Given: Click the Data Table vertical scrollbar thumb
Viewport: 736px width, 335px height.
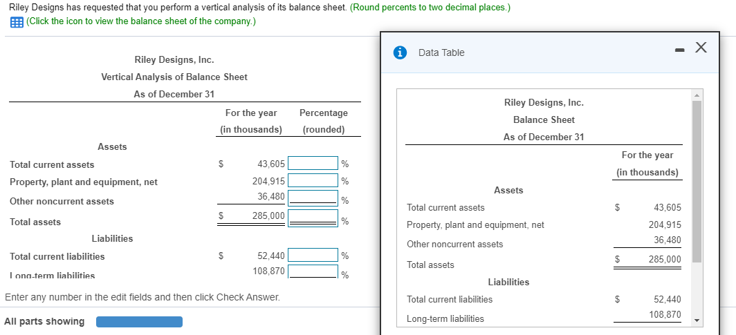Looking at the screenshot, I should click(x=697, y=182).
